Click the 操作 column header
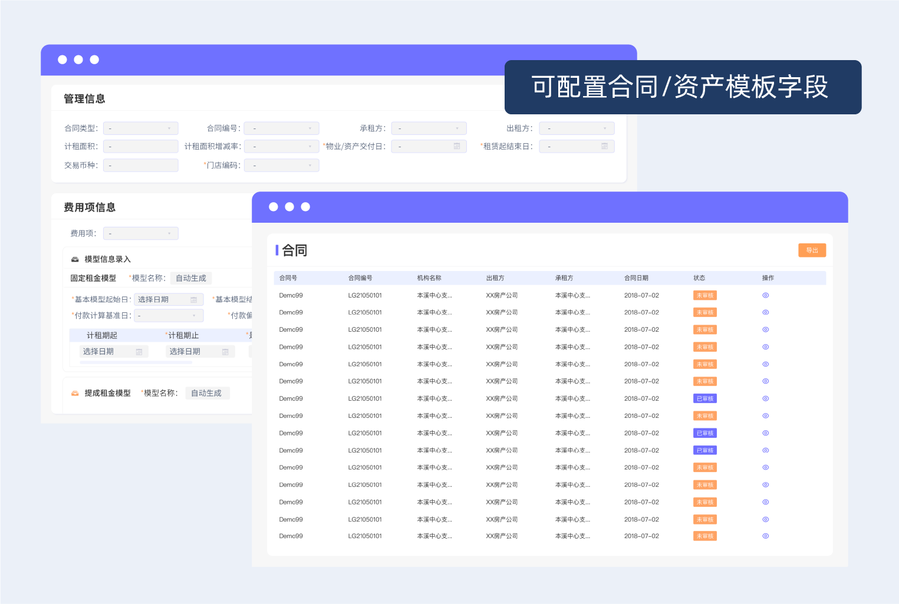 (x=768, y=278)
